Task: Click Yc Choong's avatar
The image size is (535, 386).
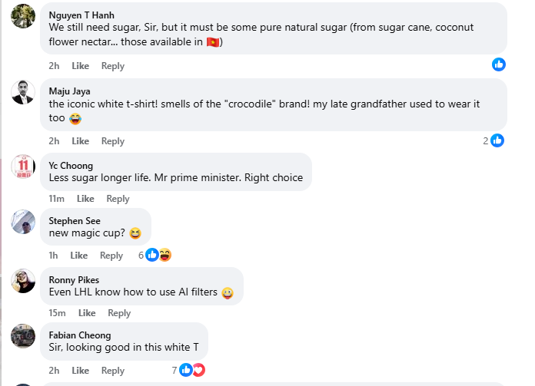Action: [x=23, y=167]
